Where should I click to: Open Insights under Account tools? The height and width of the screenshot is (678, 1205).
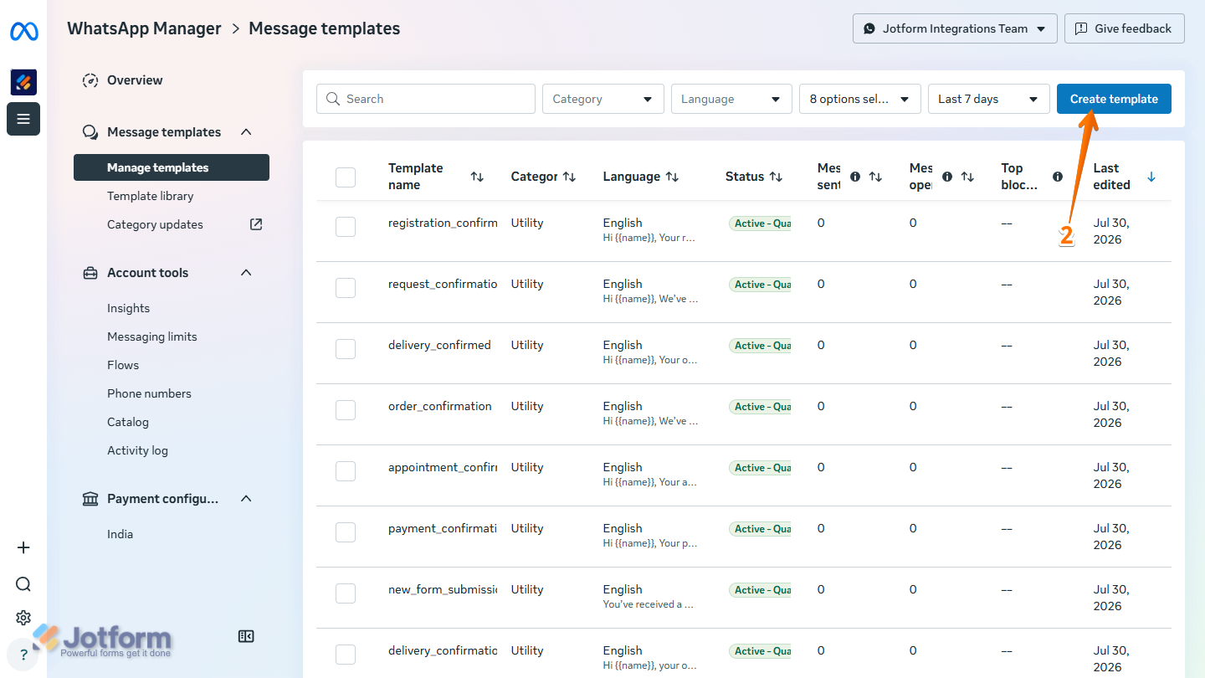point(128,308)
